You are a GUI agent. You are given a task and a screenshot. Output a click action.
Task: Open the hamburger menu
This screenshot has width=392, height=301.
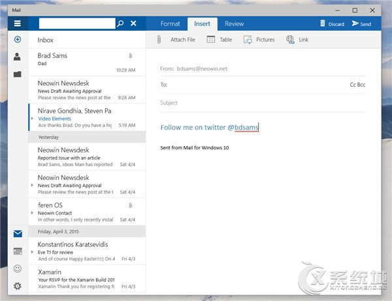click(17, 23)
